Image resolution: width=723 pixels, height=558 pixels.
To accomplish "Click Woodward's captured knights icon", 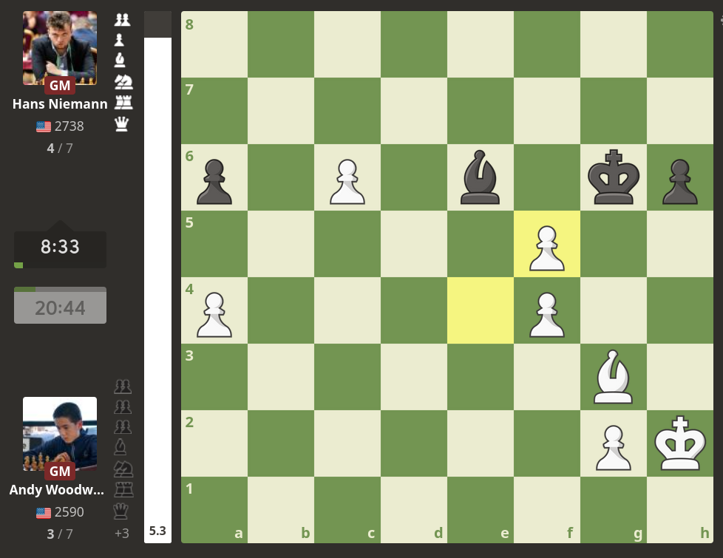I will coord(123,469).
